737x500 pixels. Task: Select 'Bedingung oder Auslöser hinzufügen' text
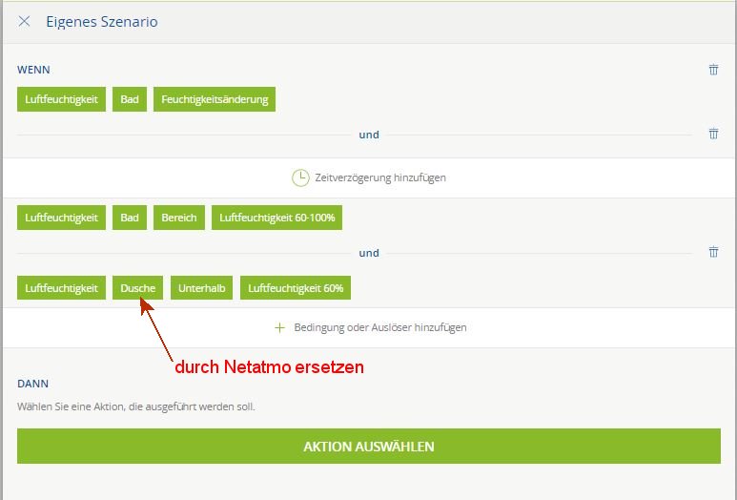(x=379, y=327)
